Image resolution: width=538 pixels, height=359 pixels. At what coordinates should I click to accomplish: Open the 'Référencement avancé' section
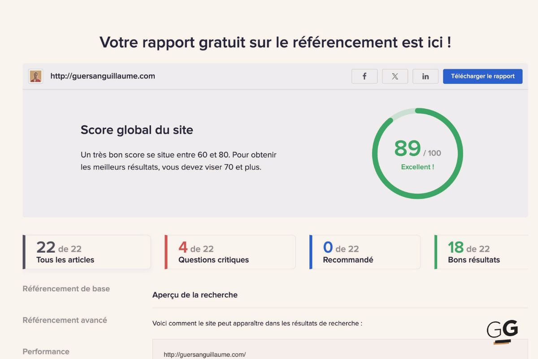pyautogui.click(x=65, y=320)
